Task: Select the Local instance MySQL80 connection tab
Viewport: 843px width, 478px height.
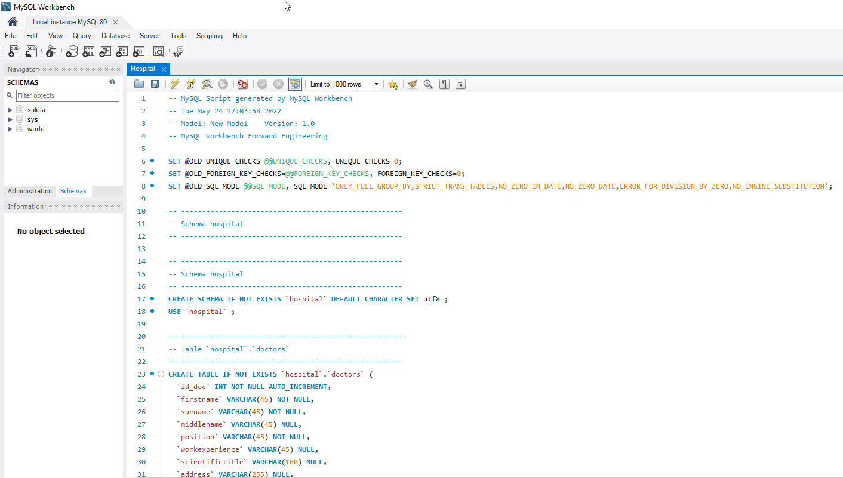Action: [x=70, y=22]
